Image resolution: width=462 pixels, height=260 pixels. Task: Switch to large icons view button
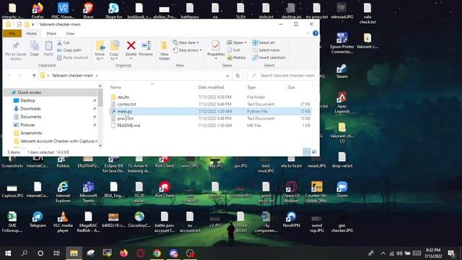(x=314, y=152)
